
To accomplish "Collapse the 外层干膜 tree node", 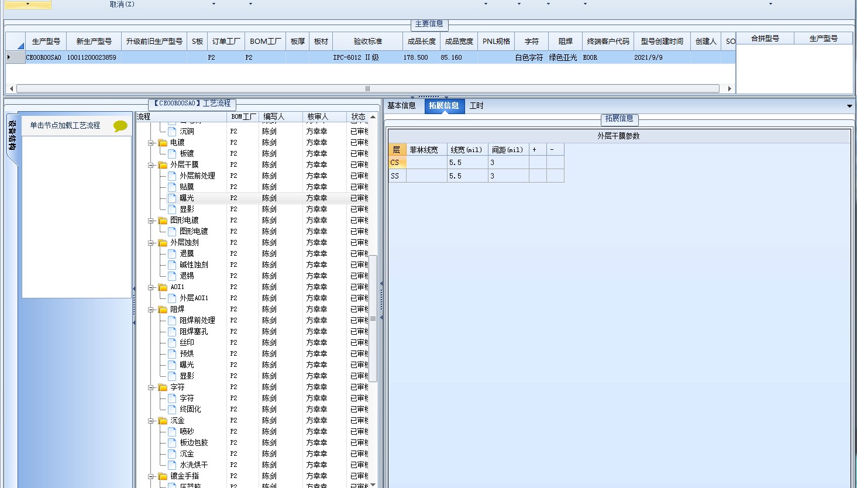I will [151, 165].
